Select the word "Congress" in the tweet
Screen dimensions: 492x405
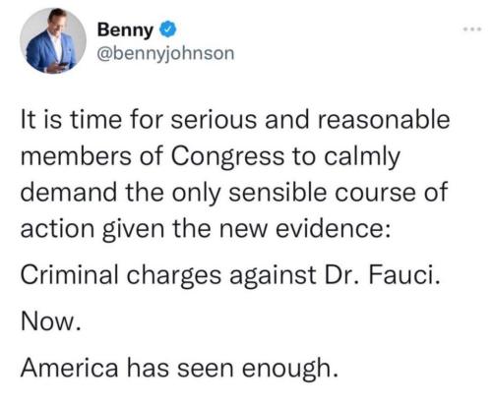[x=227, y=156]
